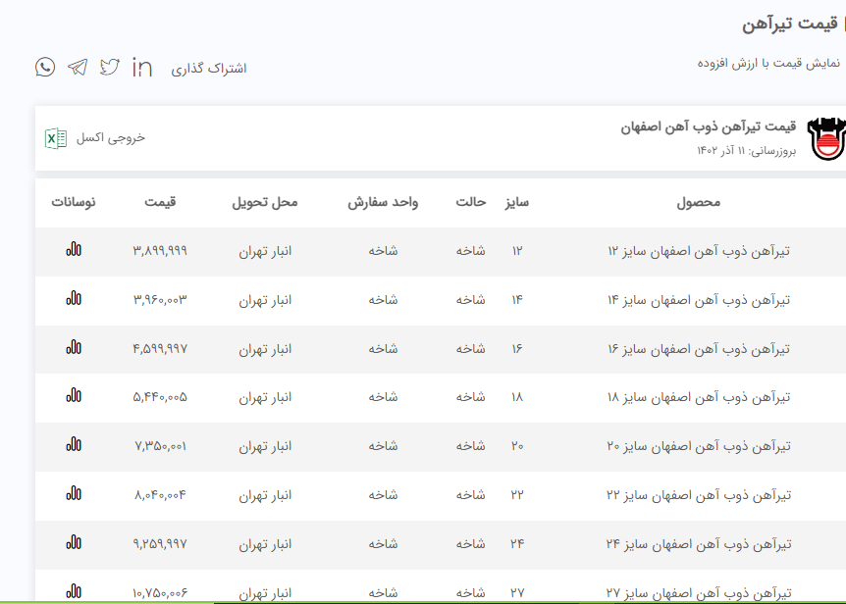Open تیرآهن ذوب آهن اصفهان سایز ۱۴ link

click(699, 300)
